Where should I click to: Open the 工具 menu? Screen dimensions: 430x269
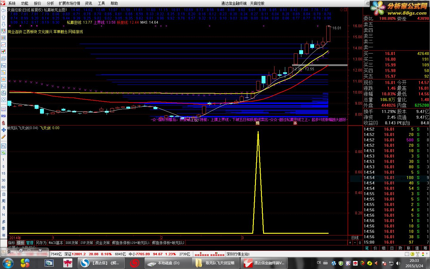[x=102, y=3]
